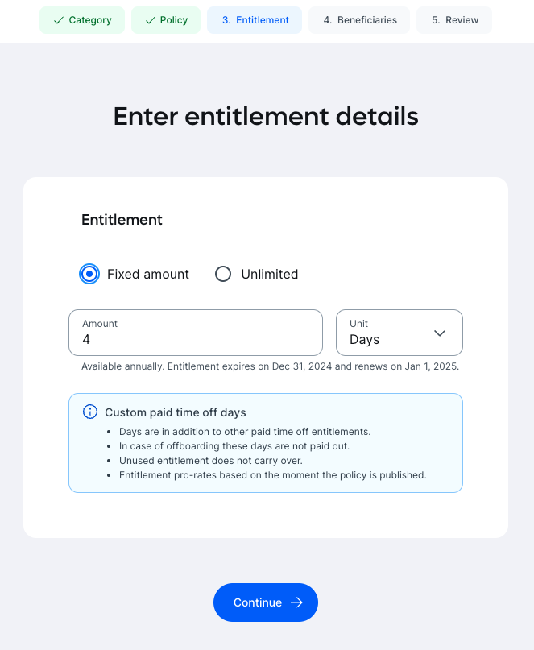Change the entitlement unit from Days
Viewport: 534px width, 650px height.
tap(399, 333)
